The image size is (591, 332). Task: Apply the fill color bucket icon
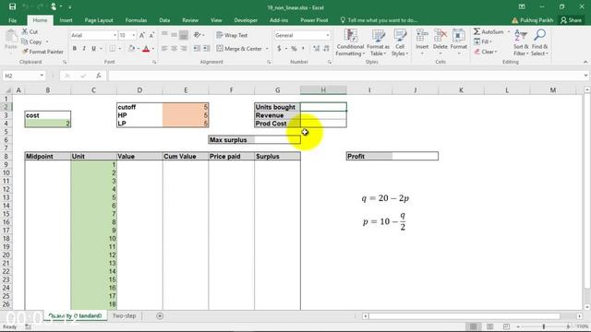[x=131, y=49]
